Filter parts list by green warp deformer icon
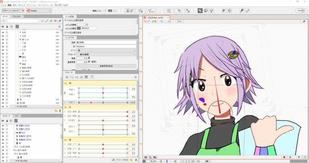This screenshot has width=309, height=163. point(51,21)
